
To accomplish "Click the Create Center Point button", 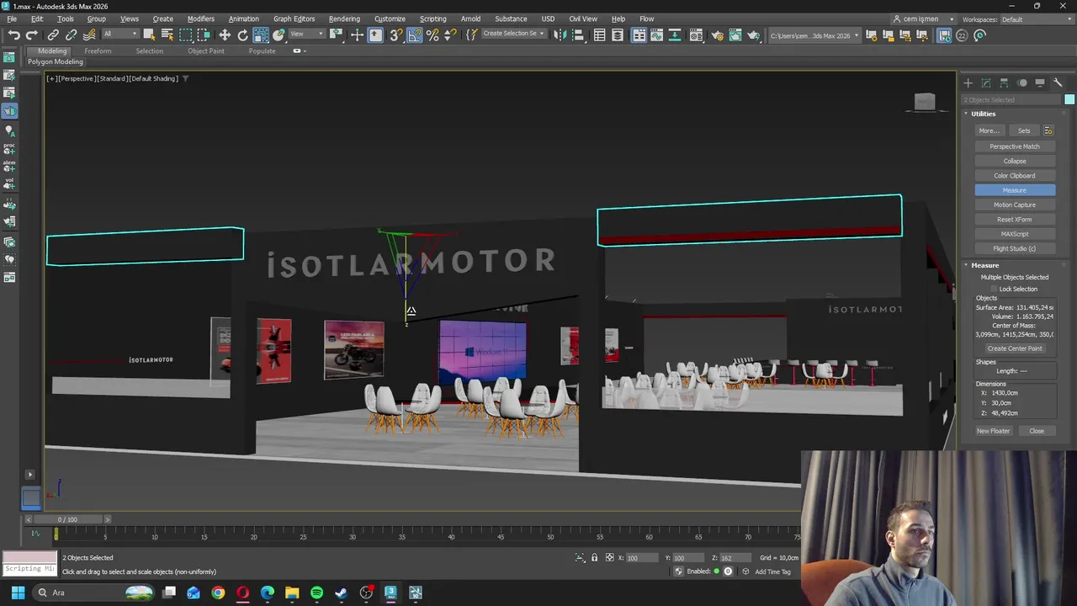I will 1015,348.
